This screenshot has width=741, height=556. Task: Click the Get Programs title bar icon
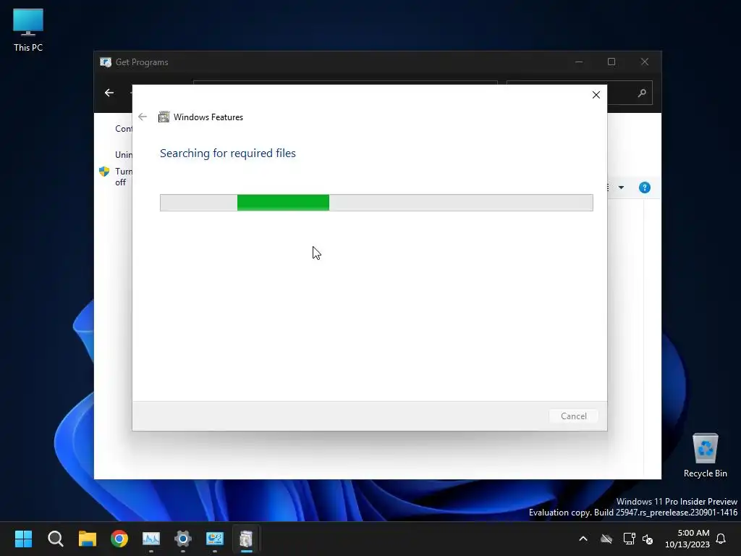pos(106,62)
